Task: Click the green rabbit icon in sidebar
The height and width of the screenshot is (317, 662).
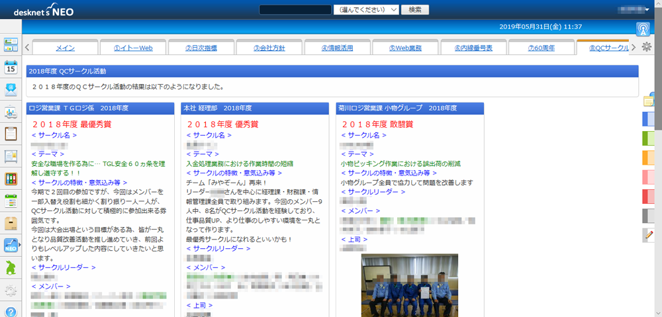Action: click(x=11, y=268)
